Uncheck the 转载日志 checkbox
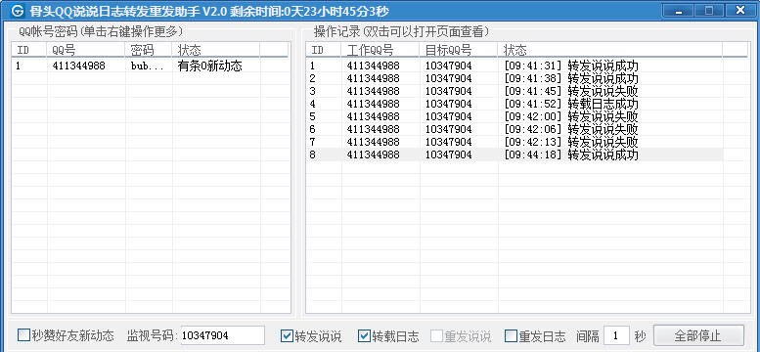 tap(365, 335)
